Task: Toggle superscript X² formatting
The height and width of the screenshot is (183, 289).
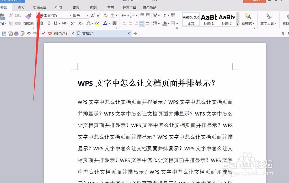Action: [73, 23]
